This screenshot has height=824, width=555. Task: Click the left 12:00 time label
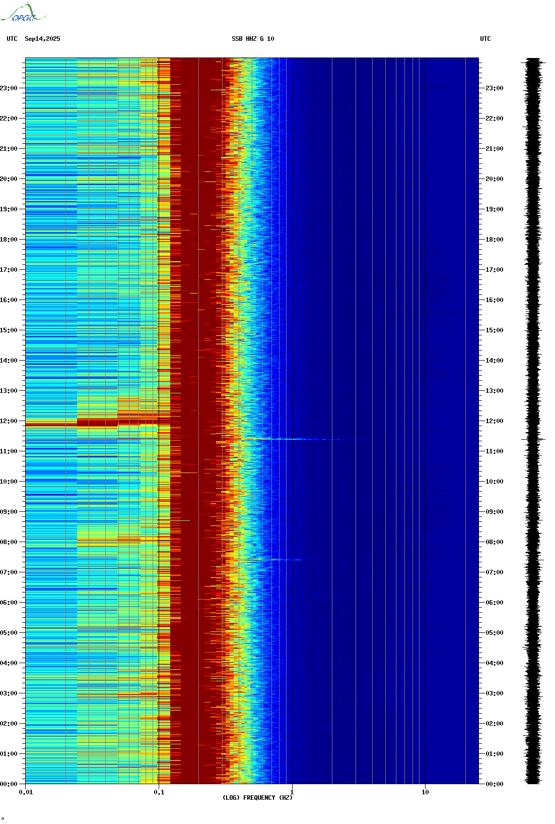click(x=9, y=421)
